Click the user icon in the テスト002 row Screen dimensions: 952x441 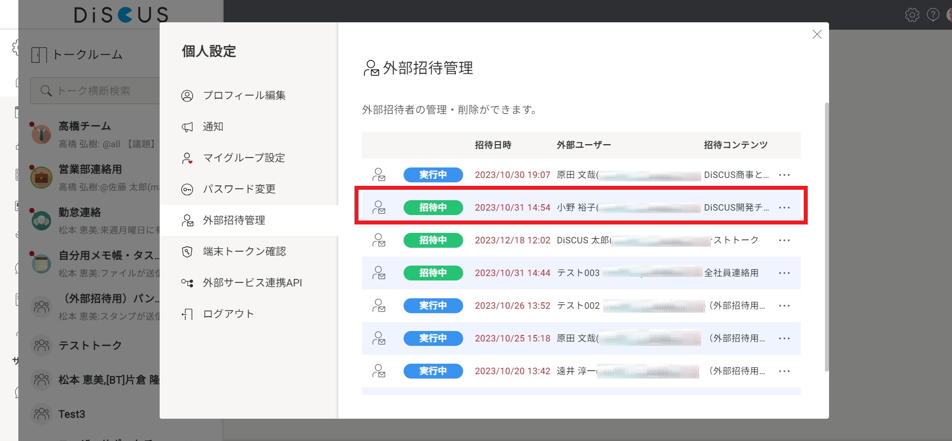[x=379, y=305]
